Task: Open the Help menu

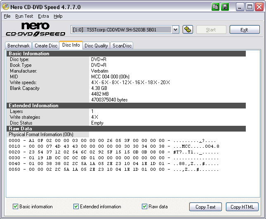Action: (58, 16)
